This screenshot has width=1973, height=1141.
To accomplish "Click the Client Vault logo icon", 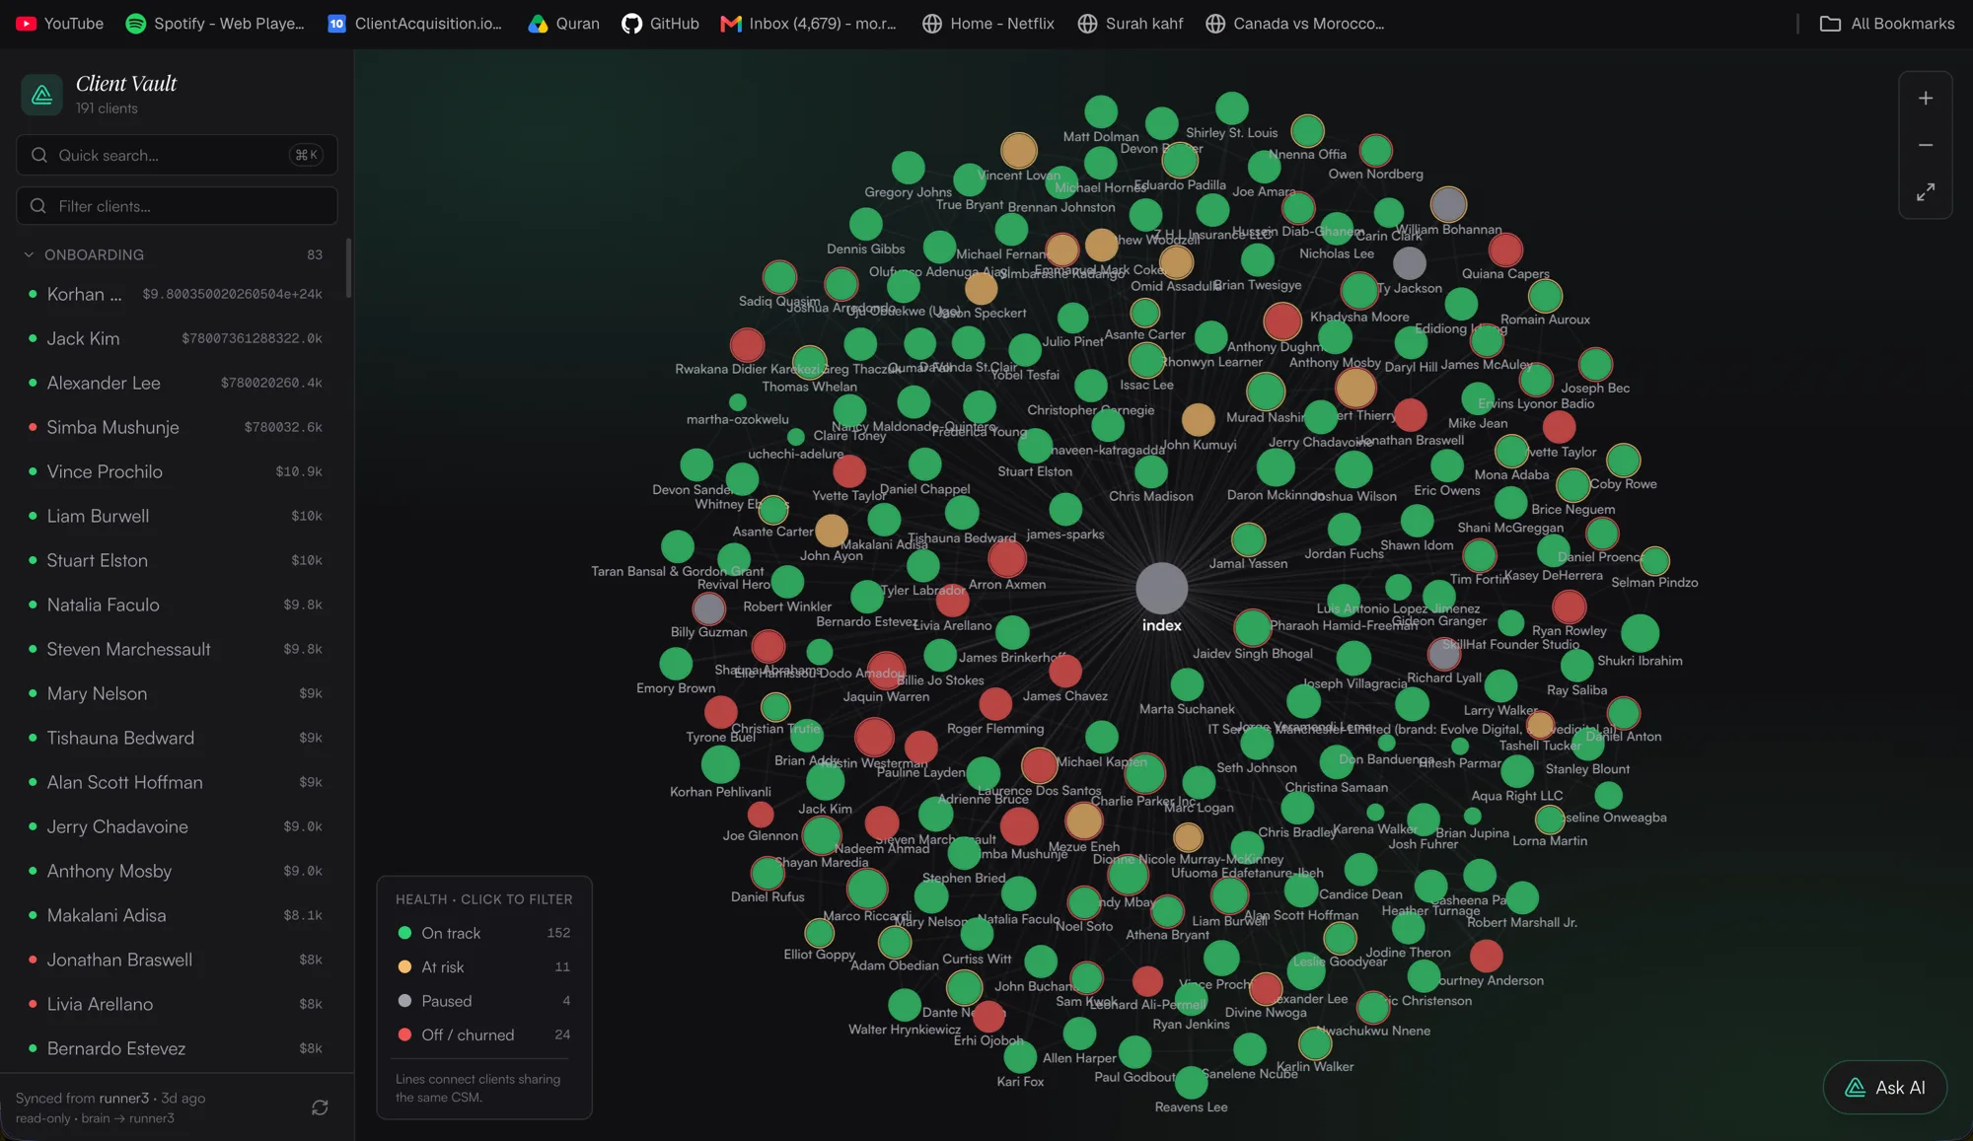I will tap(41, 95).
